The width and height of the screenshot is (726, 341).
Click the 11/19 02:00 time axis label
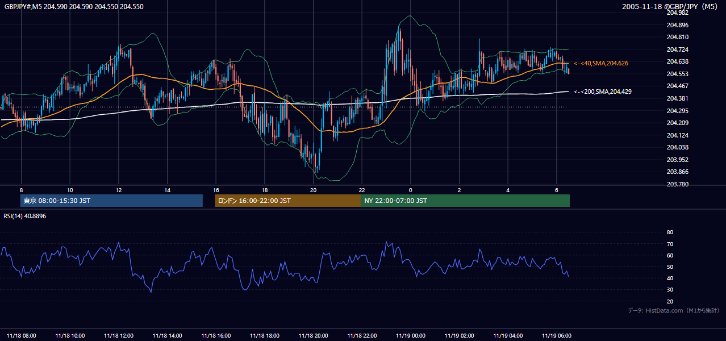click(x=460, y=335)
